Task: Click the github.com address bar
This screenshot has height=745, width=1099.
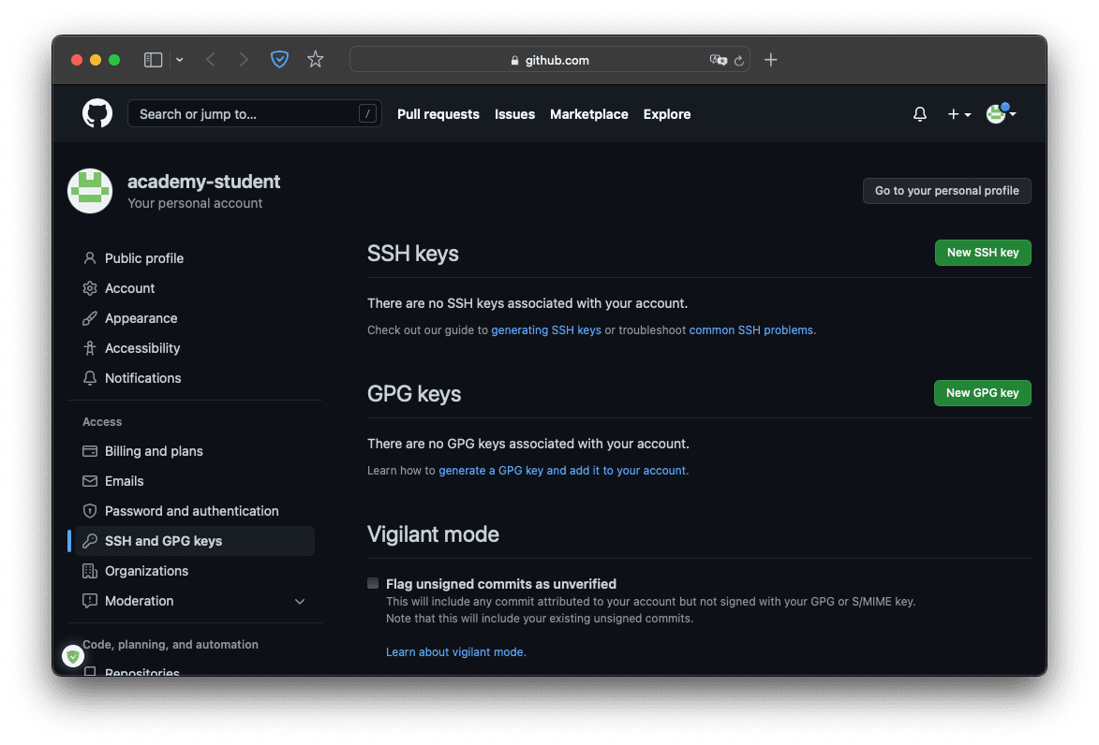Action: click(x=549, y=60)
